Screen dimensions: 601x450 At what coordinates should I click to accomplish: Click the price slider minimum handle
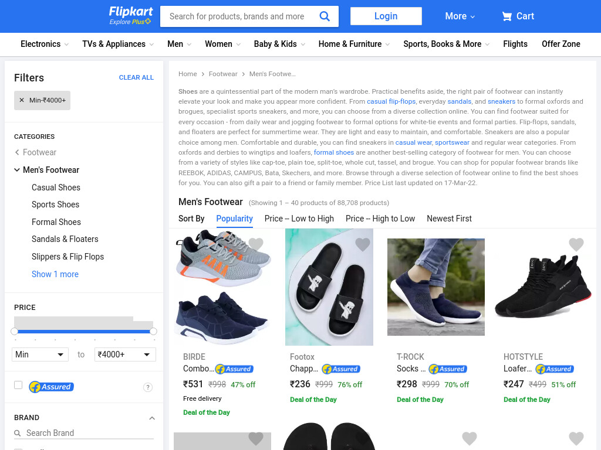(15, 332)
